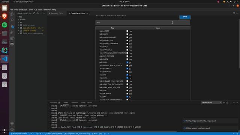Open Accounts icon in activity bar

pyautogui.click(x=12, y=123)
